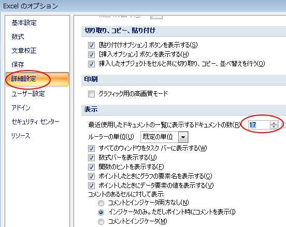Uncheck 挿入したオブジェクトをセルと共に切り取り checkbox

click(x=91, y=64)
